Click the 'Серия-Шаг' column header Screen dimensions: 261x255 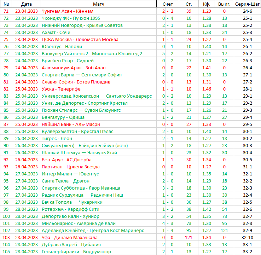(x=247, y=4)
